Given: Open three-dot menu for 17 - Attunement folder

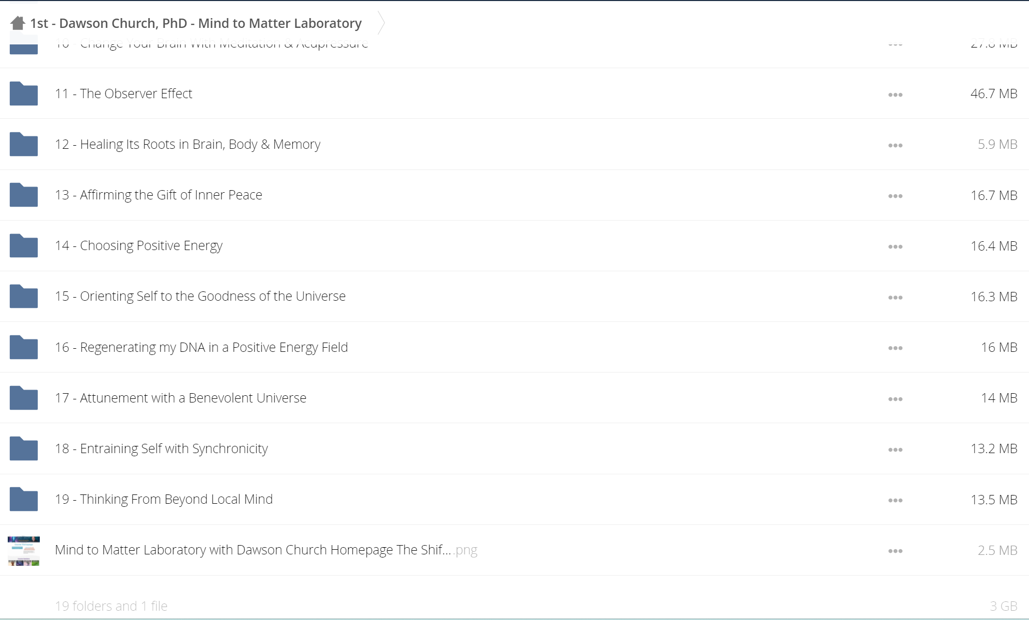Looking at the screenshot, I should [x=895, y=399].
